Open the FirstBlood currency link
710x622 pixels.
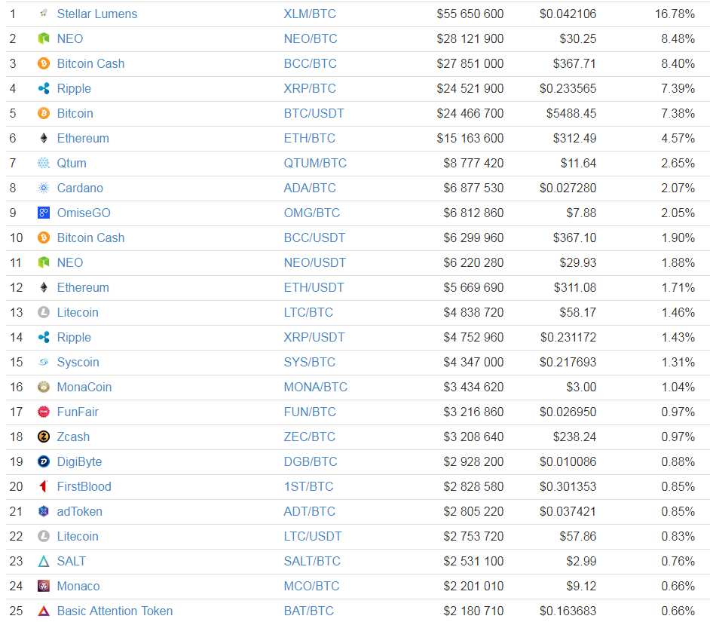(x=84, y=487)
